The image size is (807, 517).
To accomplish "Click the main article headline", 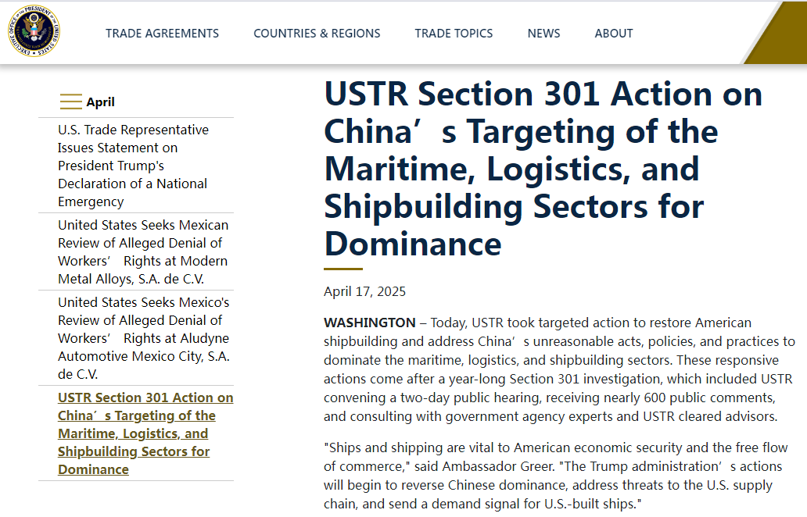I will pos(543,169).
